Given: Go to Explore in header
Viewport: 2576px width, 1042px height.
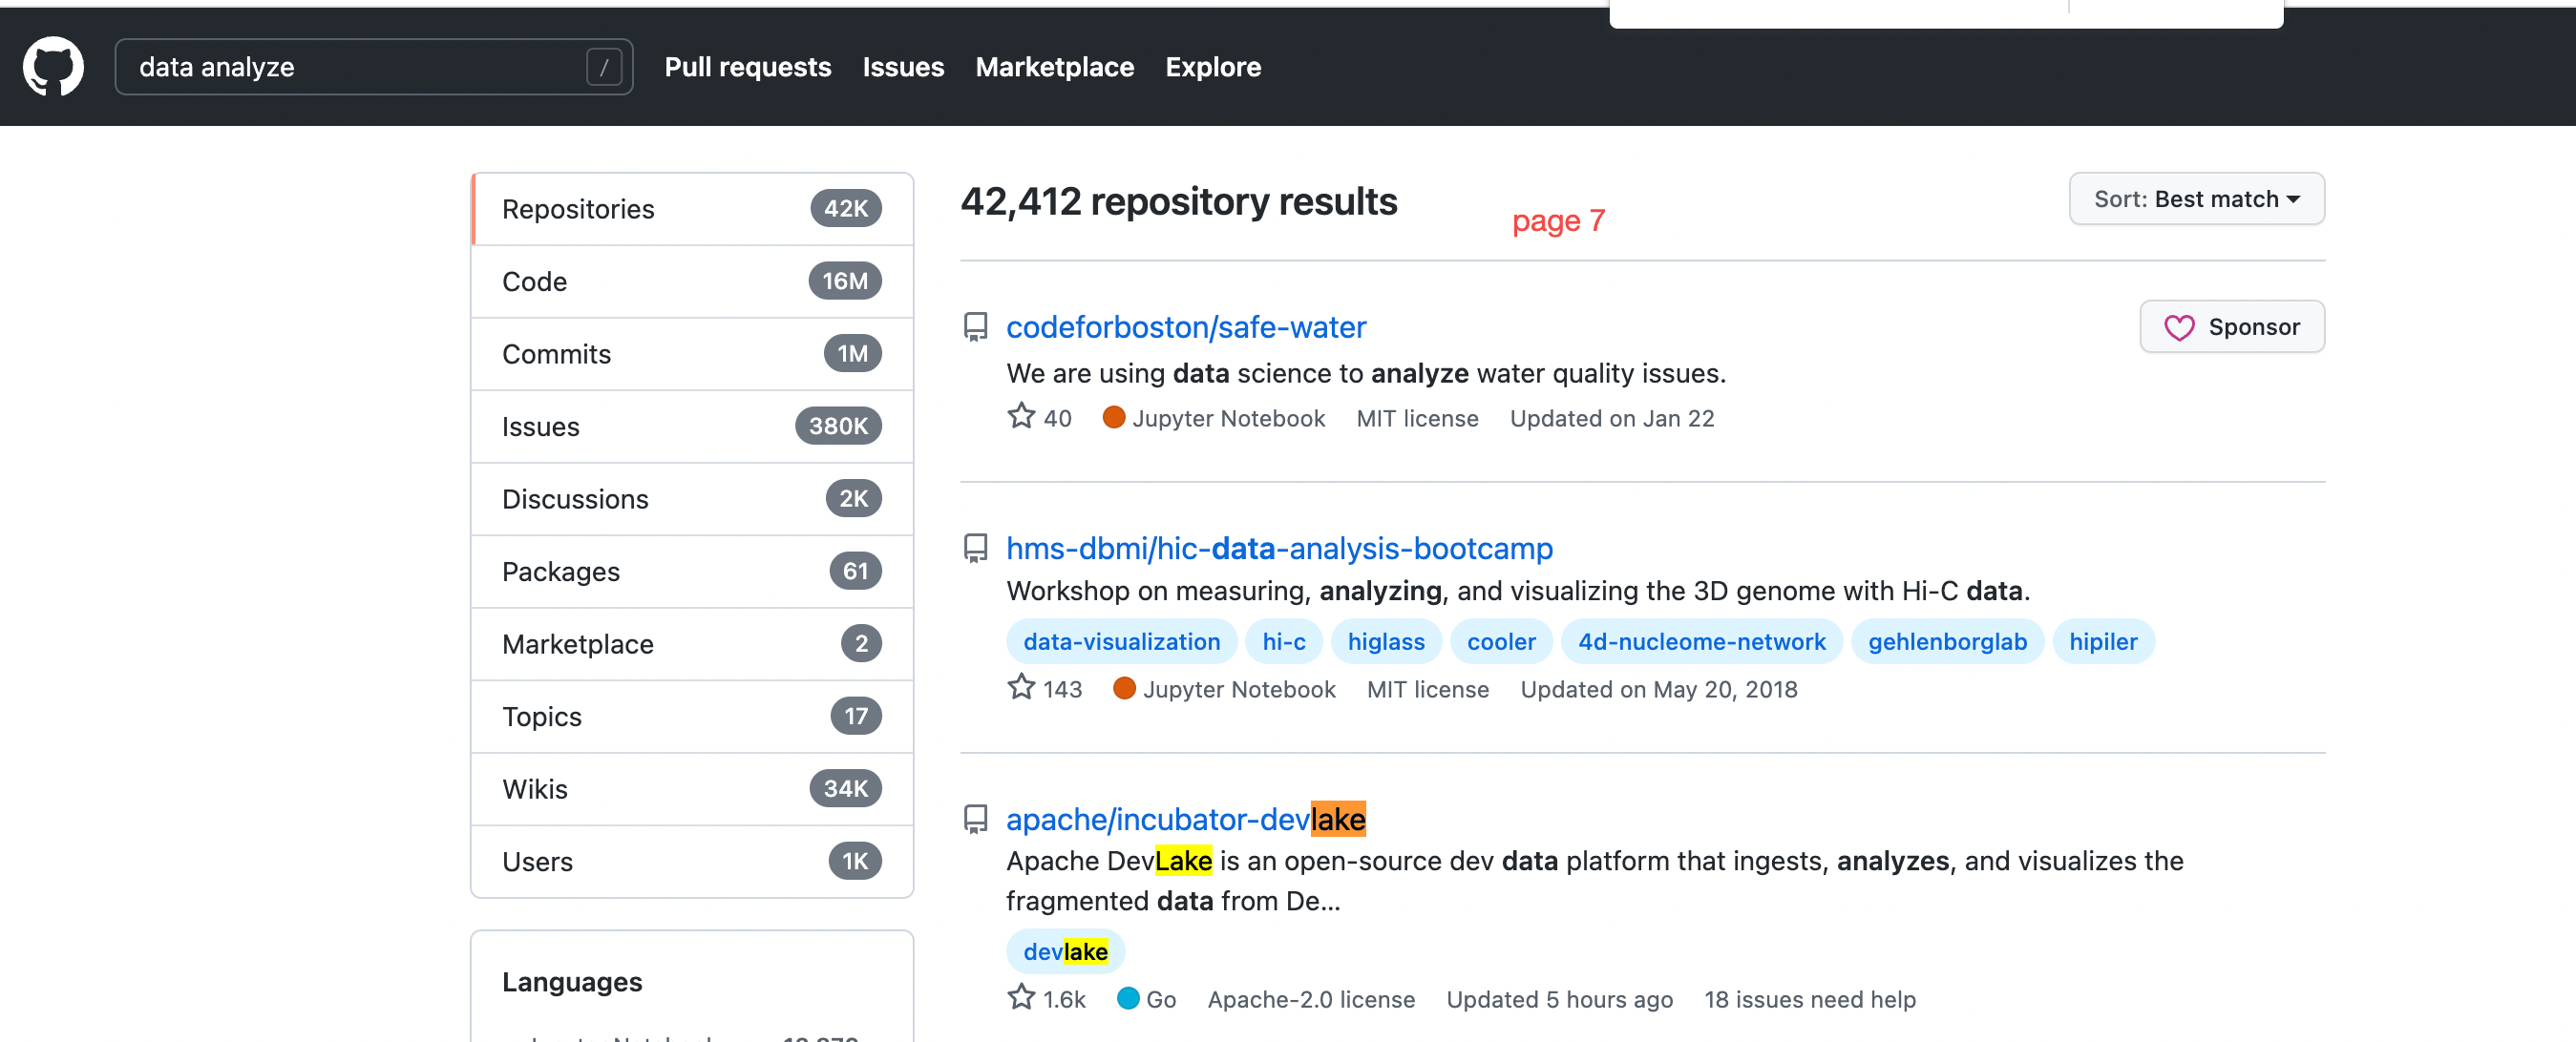Looking at the screenshot, I should click(1212, 67).
